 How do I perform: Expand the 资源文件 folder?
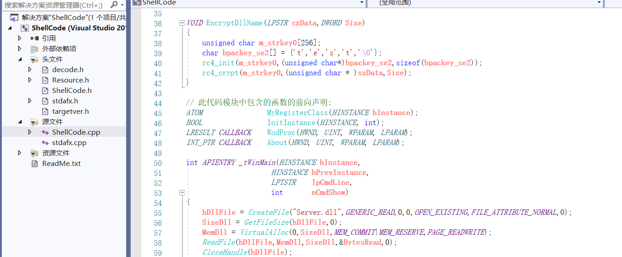[20, 153]
